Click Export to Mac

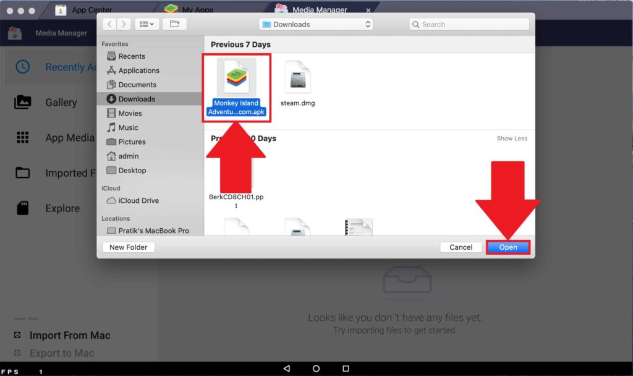62,353
